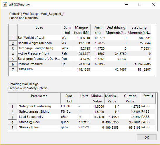This screenshot has width=160, height=145.
Task: Select 'Surcharge Load(on heel)' cell
Action: pos(39,48)
